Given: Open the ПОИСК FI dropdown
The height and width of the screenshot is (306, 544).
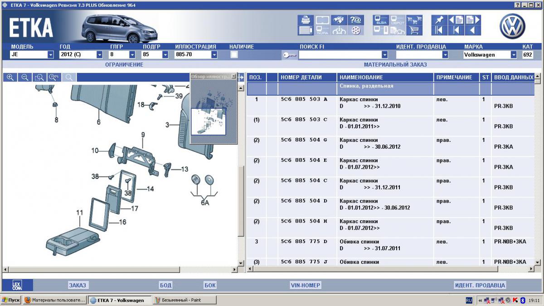Looking at the screenshot, I should (384, 55).
